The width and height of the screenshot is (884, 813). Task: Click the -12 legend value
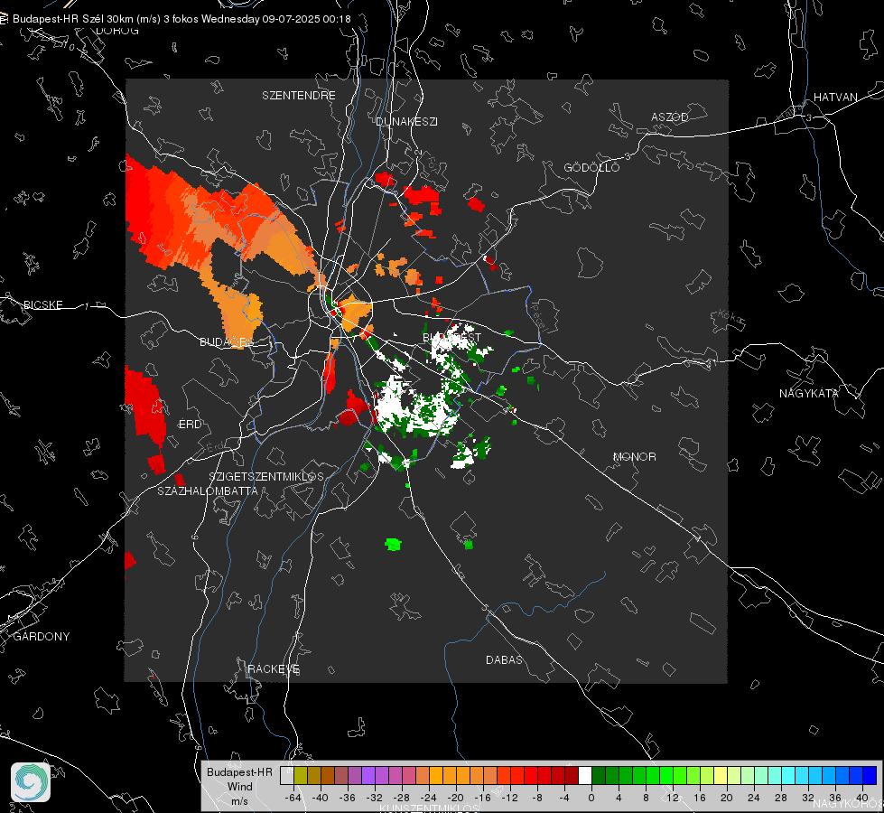coord(510,798)
